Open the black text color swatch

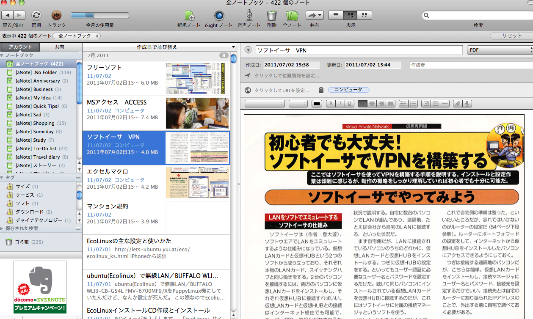pyautogui.click(x=317, y=104)
